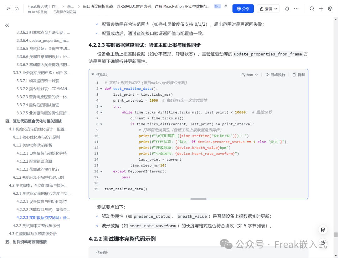Image resolution: width=338 pixels, height=258 pixels.
Task: Click the update_properties_from_frame inline code
Action: (268, 54)
